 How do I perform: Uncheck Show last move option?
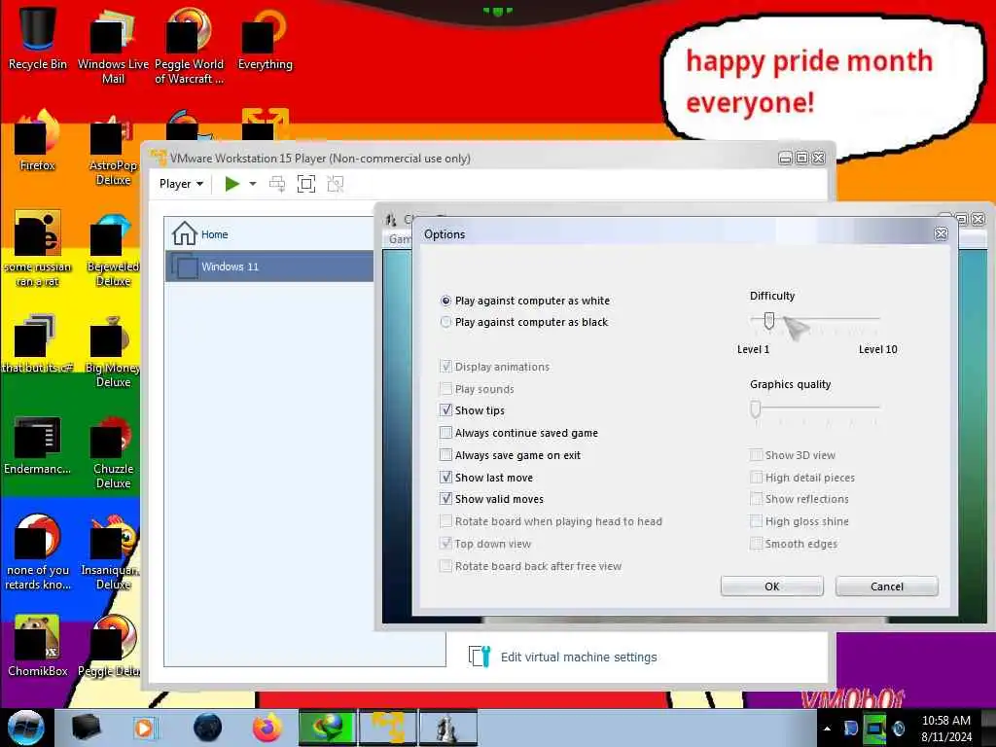pos(445,477)
